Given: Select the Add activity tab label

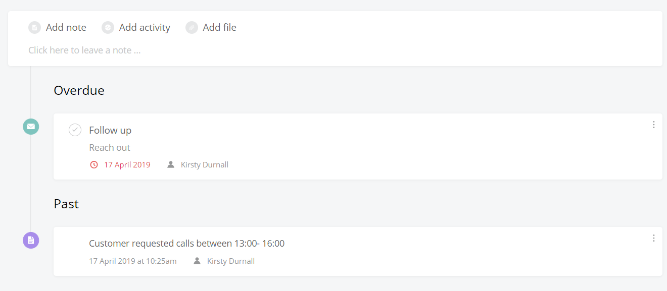Looking at the screenshot, I should click(145, 27).
